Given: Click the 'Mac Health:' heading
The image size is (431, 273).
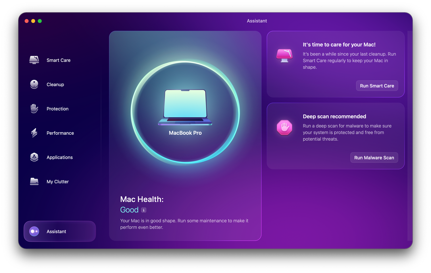Looking at the screenshot, I should (142, 199).
